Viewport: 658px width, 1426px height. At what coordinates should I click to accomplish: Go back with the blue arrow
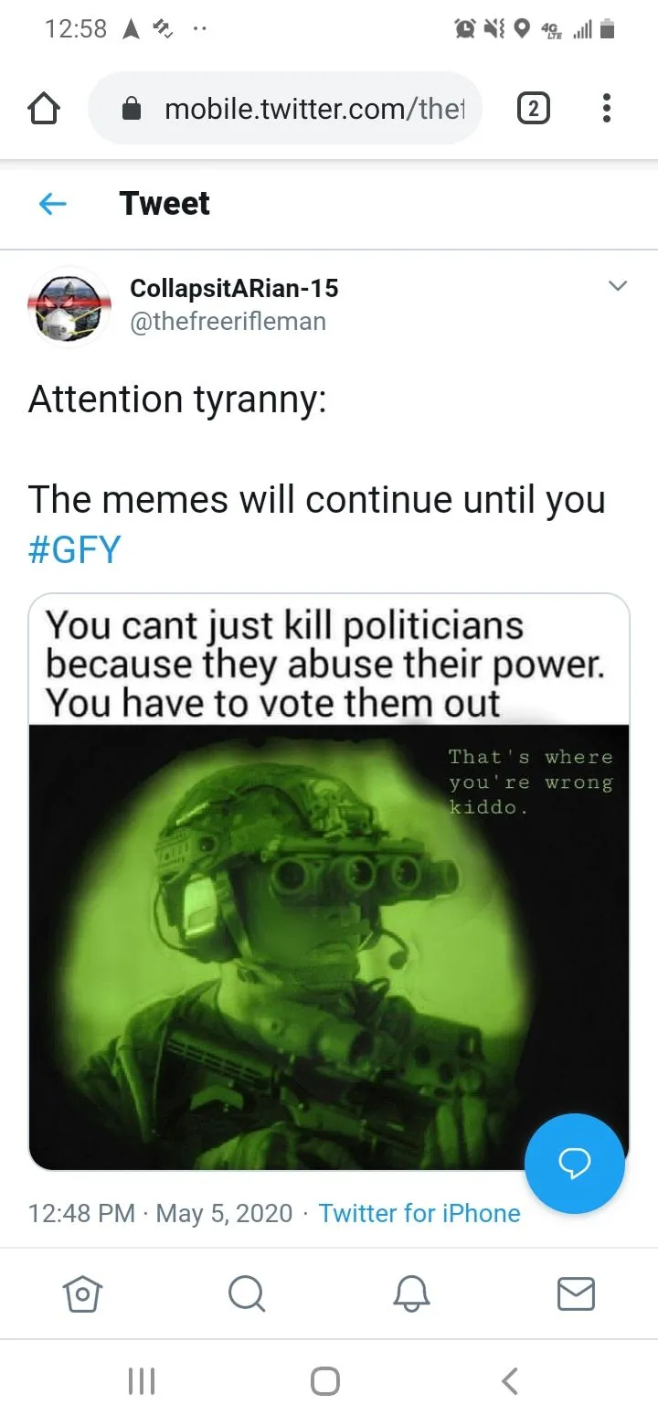53,204
